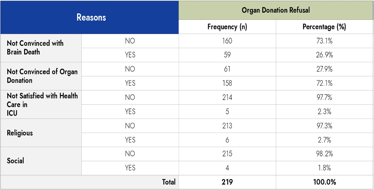Click the frequency cell showing 158
The width and height of the screenshot is (374, 190).
pyautogui.click(x=227, y=83)
